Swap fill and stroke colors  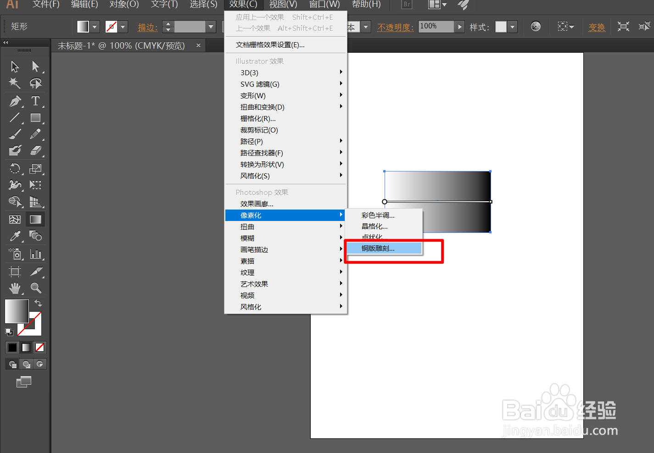[38, 303]
